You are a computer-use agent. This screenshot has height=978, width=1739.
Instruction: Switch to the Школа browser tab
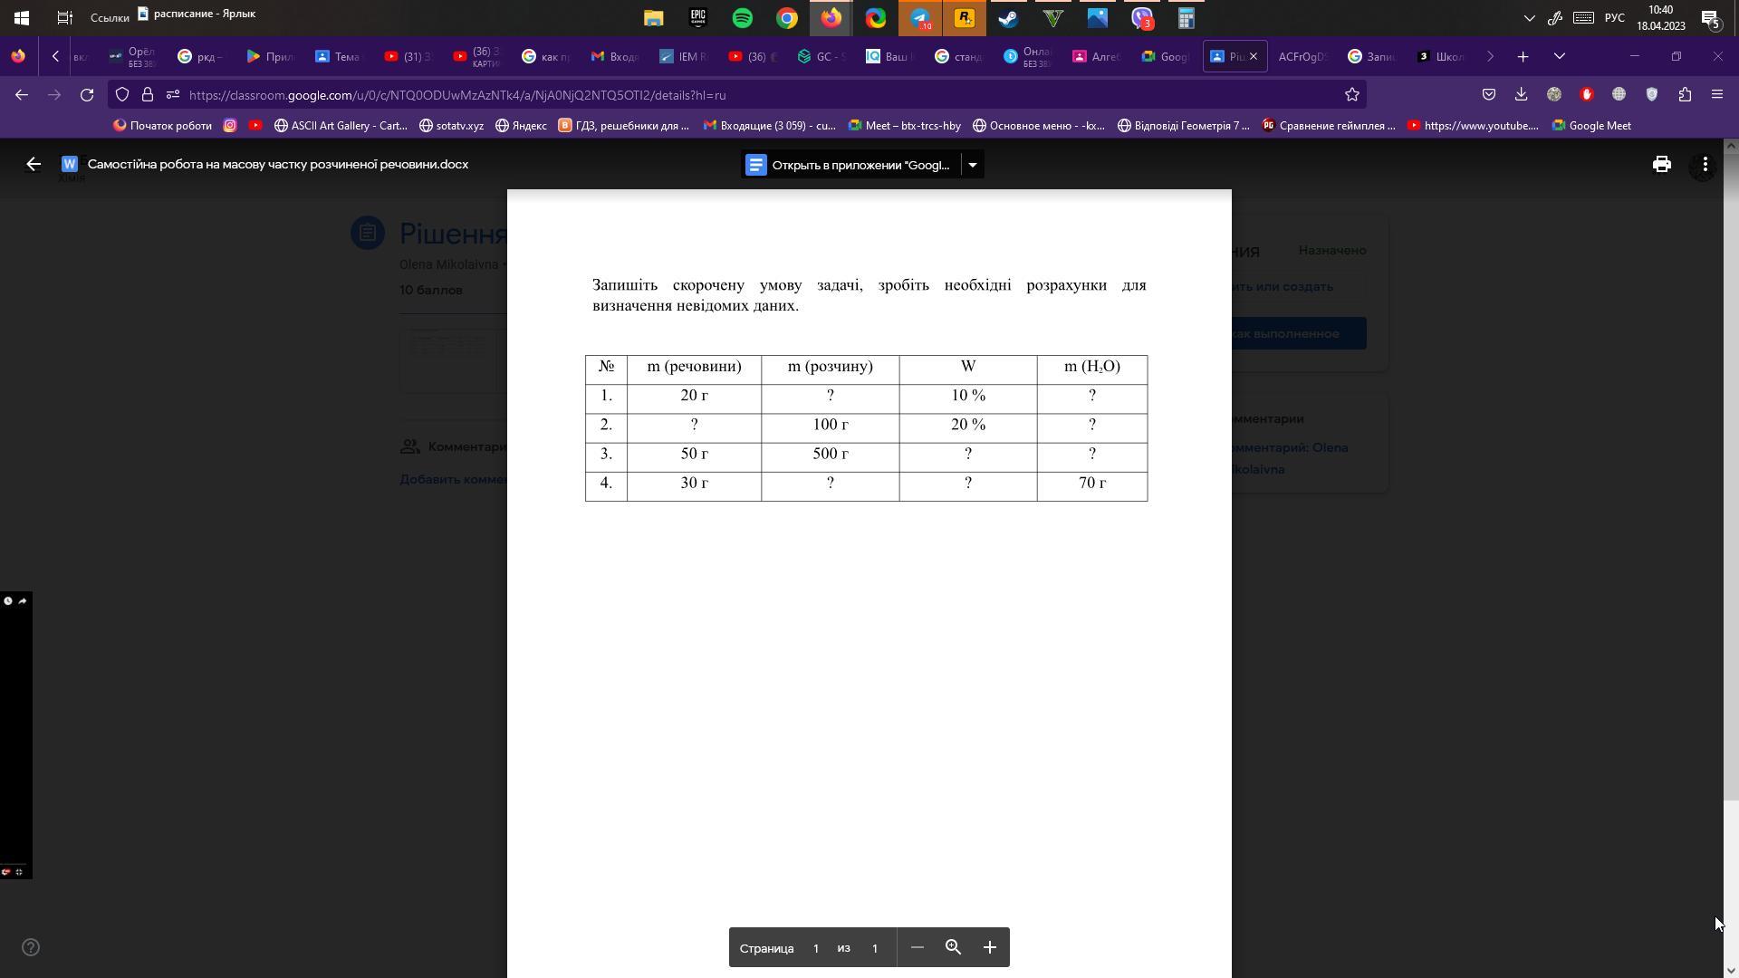coord(1442,56)
